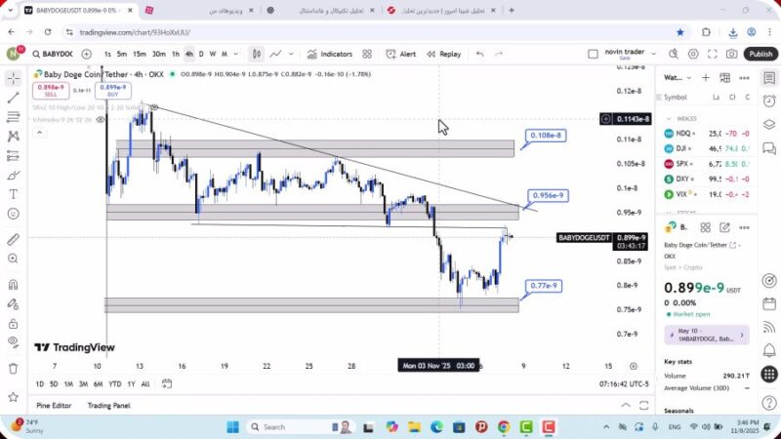Viewport: 781px width, 439px height.
Task: Switch to the Trading Panel tab
Action: click(x=108, y=405)
